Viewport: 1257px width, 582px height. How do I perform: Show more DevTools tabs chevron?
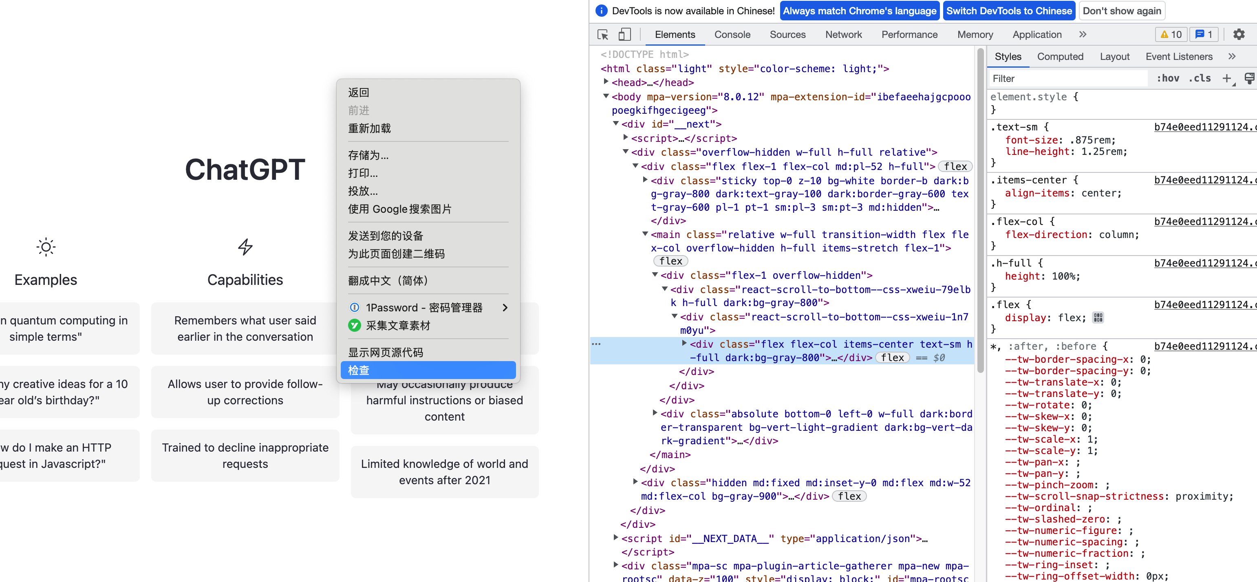coord(1083,35)
